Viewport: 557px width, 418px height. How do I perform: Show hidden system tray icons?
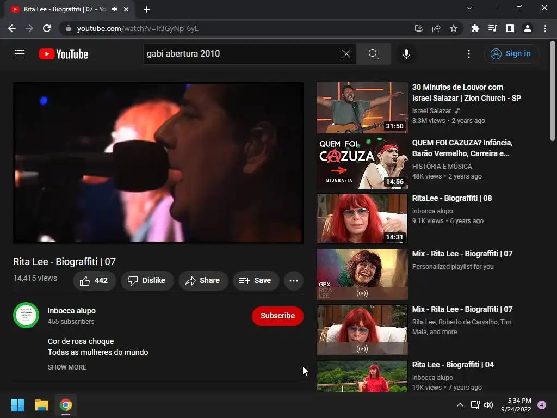(460, 405)
